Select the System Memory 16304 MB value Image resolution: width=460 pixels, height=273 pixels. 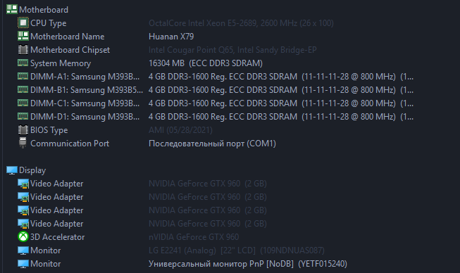coord(206,63)
